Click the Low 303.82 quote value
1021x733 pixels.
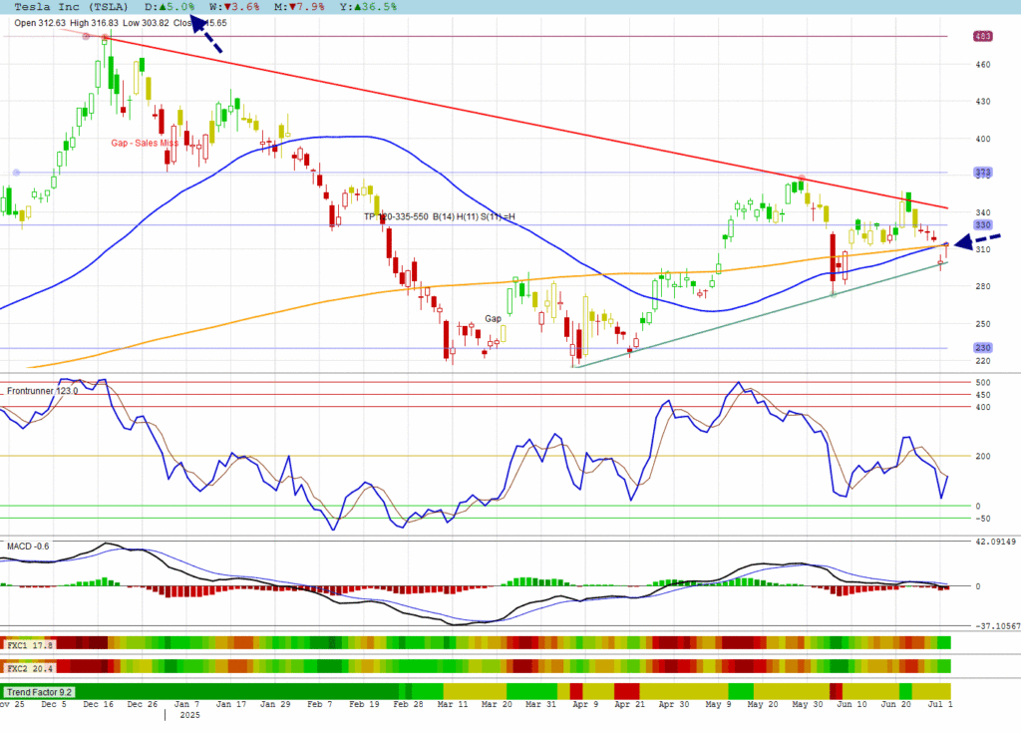coord(146,23)
